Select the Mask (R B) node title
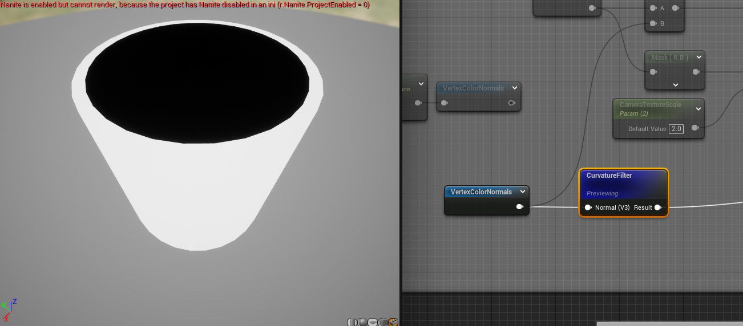This screenshot has width=743, height=326. tap(670, 58)
